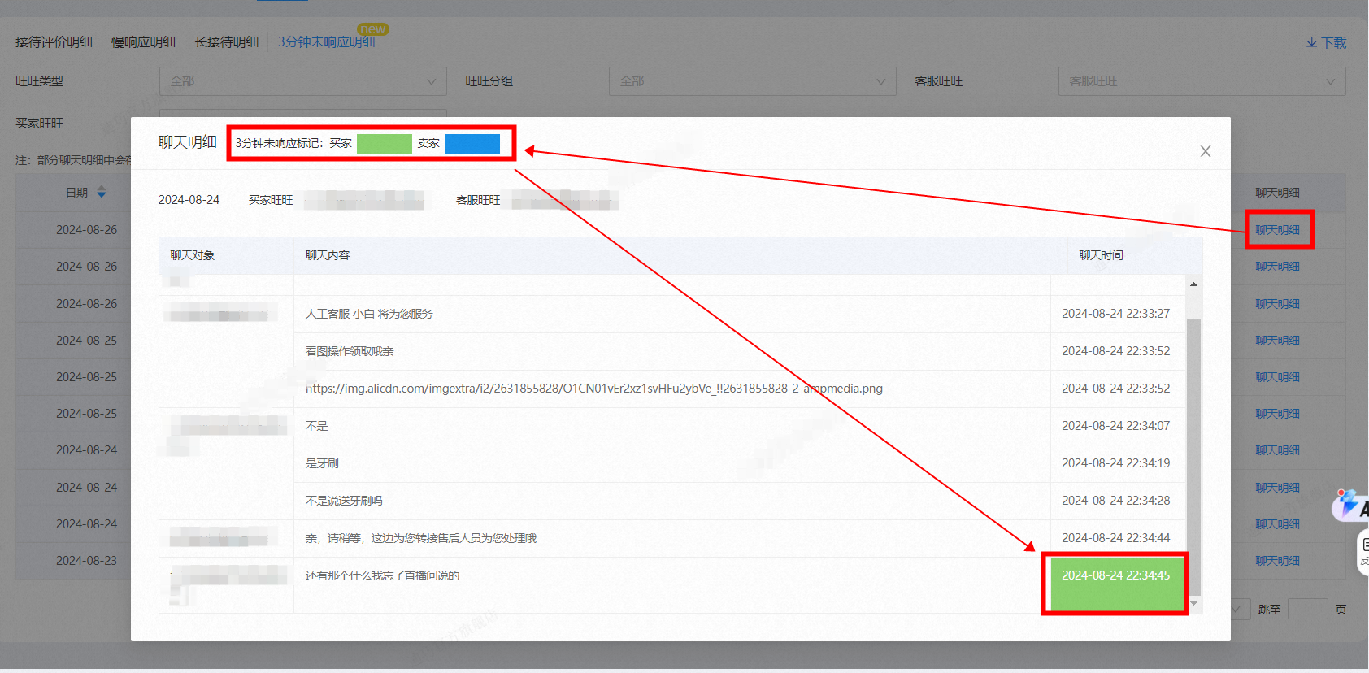This screenshot has height=673, width=1369.
Task: Switch to the 接待评价明细 tab
Action: 54,42
